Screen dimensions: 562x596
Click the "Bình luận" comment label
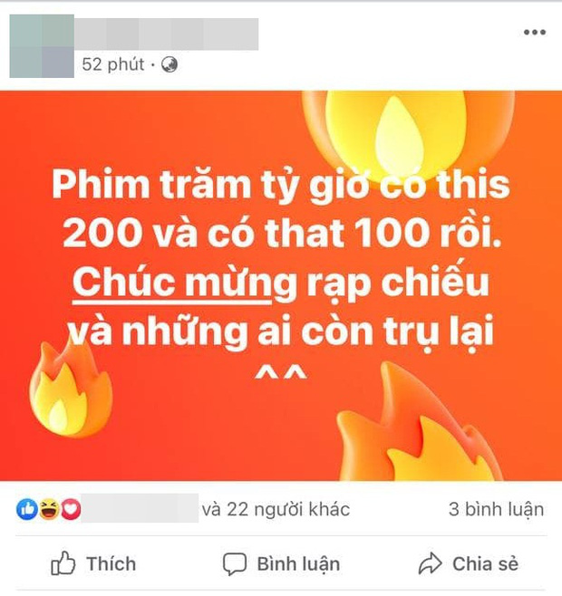coord(298,564)
